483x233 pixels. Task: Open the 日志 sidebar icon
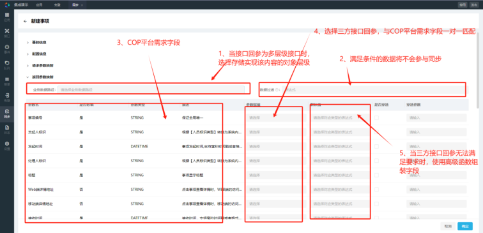(x=7, y=130)
